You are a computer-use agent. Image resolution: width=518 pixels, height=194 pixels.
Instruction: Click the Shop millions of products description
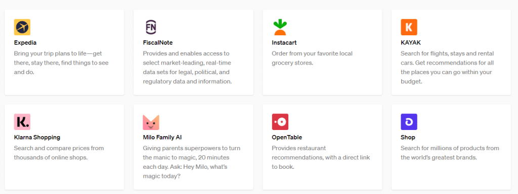click(450, 153)
